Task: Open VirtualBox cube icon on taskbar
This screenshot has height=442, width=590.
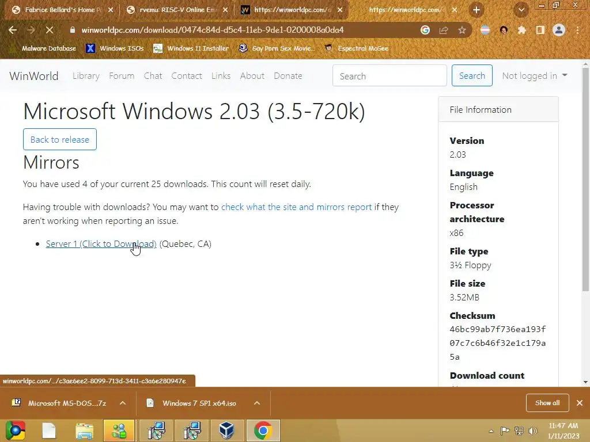Action: coord(227,430)
